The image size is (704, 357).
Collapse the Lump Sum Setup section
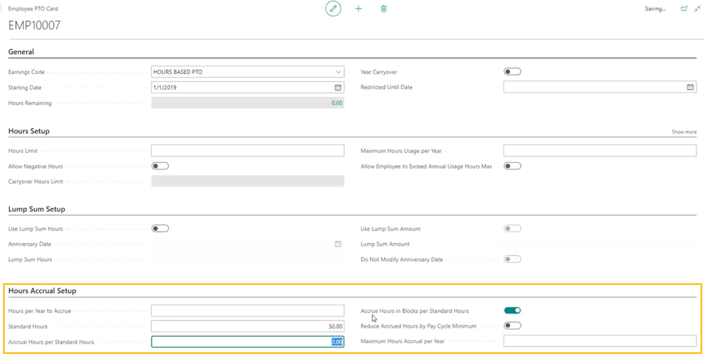click(x=37, y=209)
